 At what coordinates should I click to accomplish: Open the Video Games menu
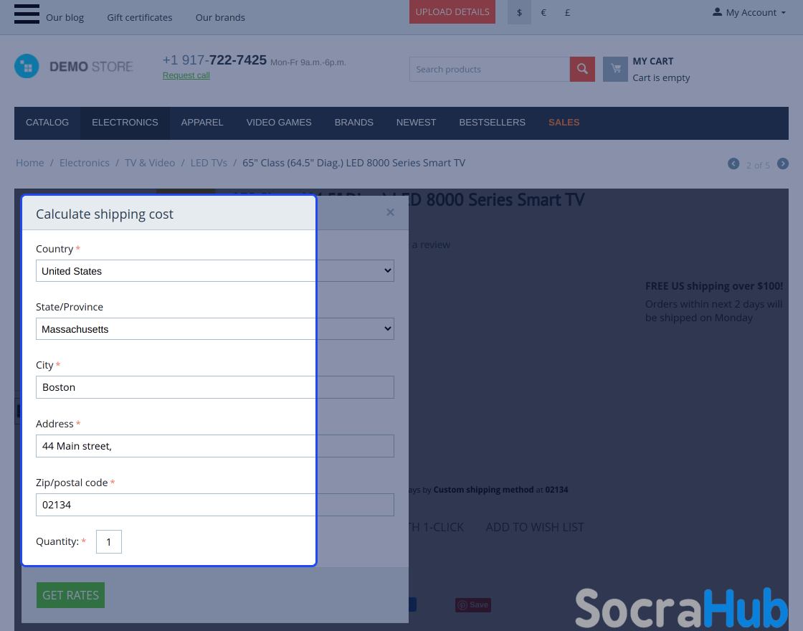tap(279, 123)
